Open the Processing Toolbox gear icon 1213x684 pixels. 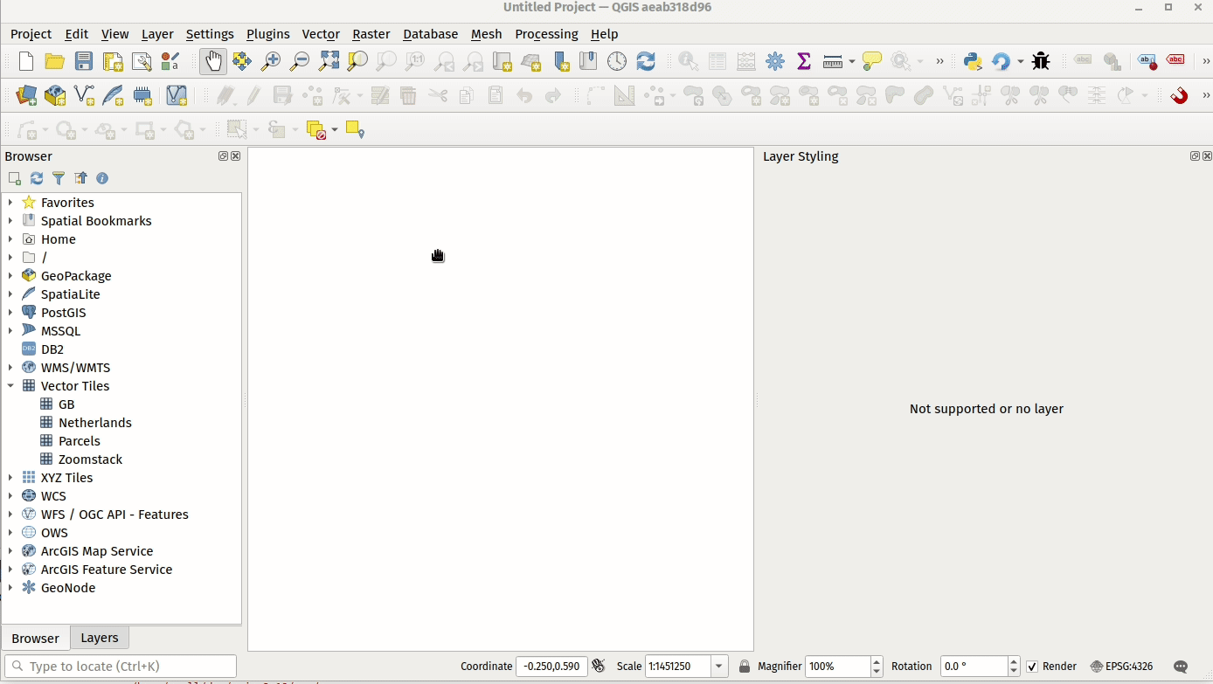tap(775, 61)
